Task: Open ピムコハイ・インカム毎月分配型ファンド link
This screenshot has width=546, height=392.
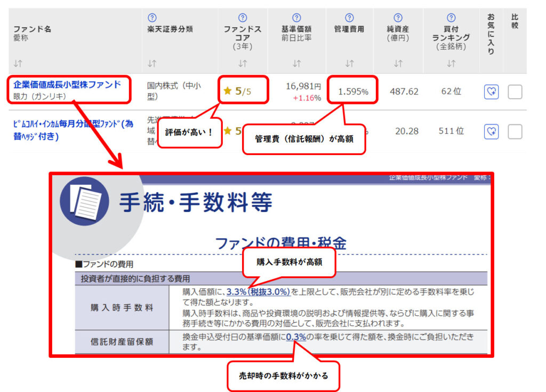Action: tap(73, 130)
